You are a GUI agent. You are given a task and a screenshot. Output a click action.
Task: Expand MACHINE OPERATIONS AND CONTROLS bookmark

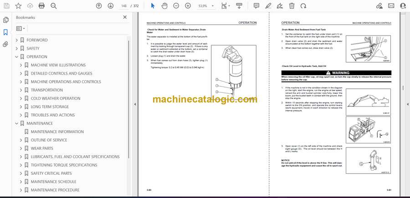pos(21,82)
